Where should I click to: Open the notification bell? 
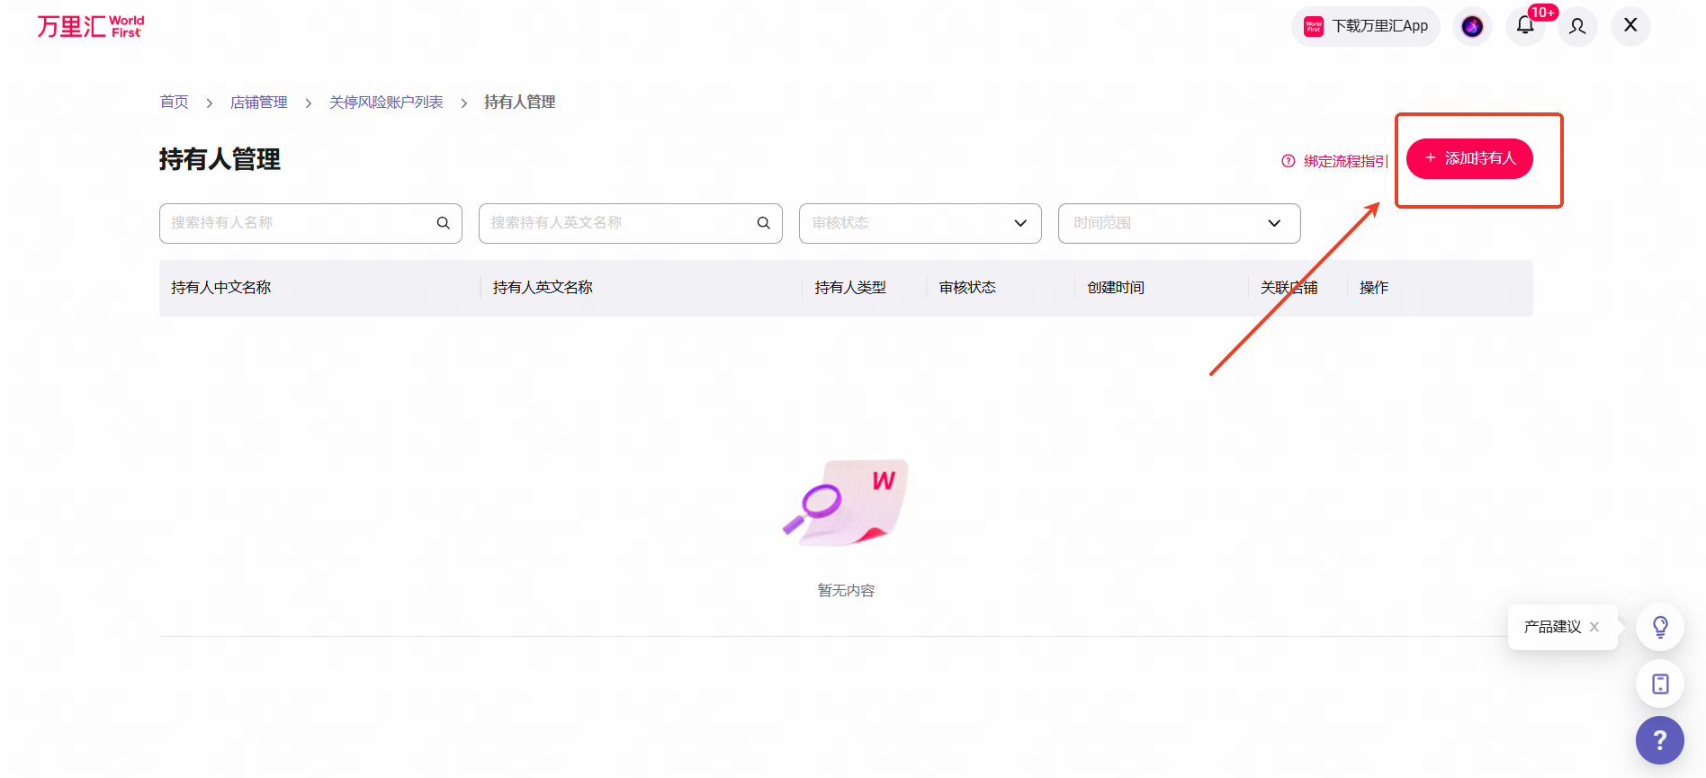pos(1525,25)
